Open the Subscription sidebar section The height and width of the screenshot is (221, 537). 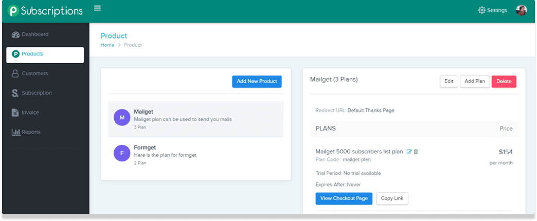click(37, 93)
